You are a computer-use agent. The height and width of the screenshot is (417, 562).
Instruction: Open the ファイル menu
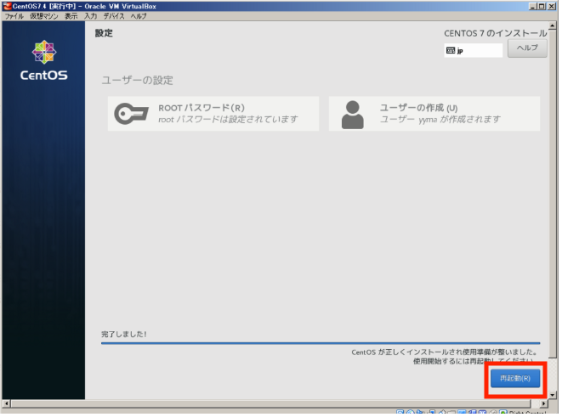[x=14, y=16]
